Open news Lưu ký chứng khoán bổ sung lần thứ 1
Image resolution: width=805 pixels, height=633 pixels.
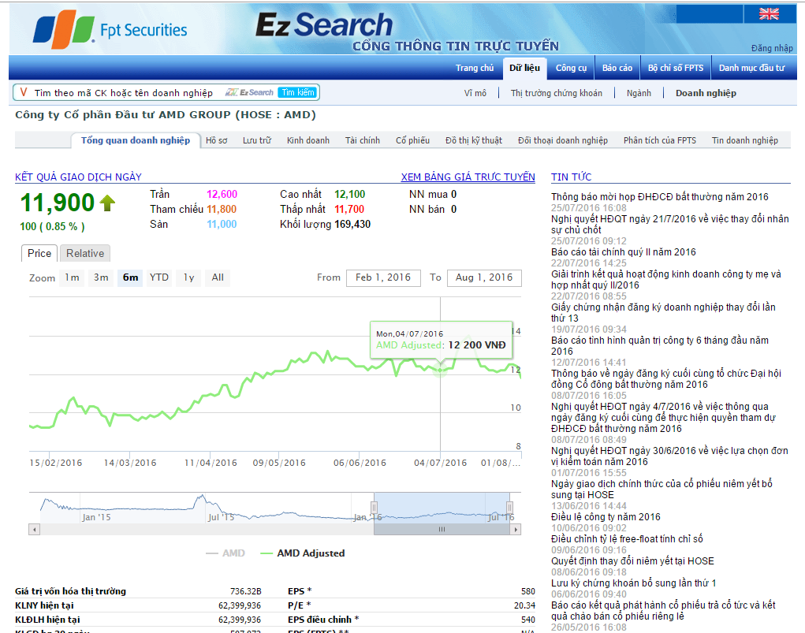point(634,583)
